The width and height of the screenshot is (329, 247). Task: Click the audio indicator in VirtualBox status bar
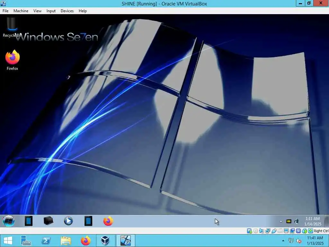pyautogui.click(x=262, y=231)
